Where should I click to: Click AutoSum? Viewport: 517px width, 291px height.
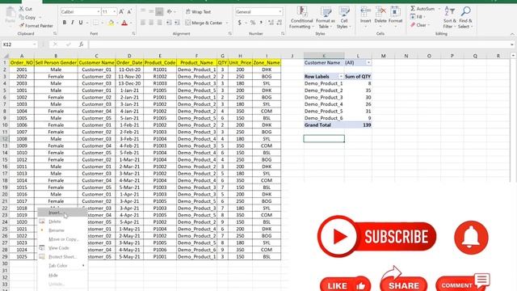click(x=422, y=9)
